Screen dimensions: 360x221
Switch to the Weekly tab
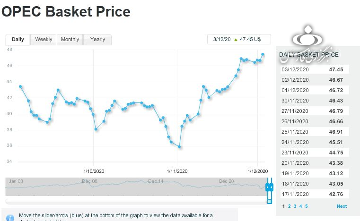[44, 40]
